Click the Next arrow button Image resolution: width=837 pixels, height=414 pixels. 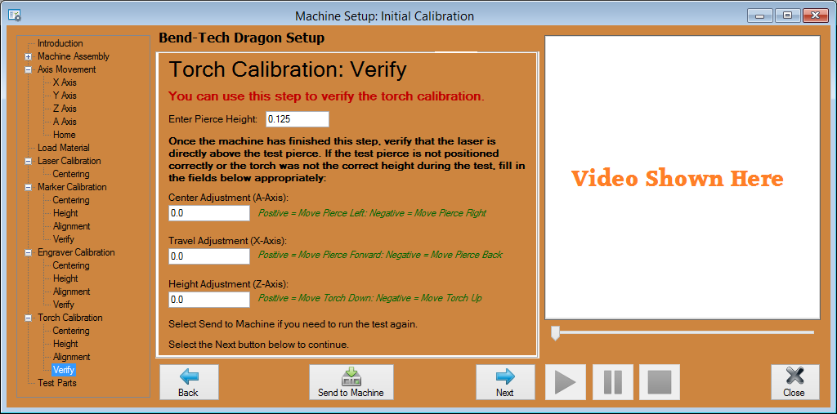[505, 382]
